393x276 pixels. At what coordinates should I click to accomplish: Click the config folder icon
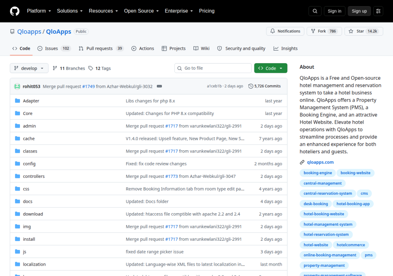pyautogui.click(x=18, y=164)
